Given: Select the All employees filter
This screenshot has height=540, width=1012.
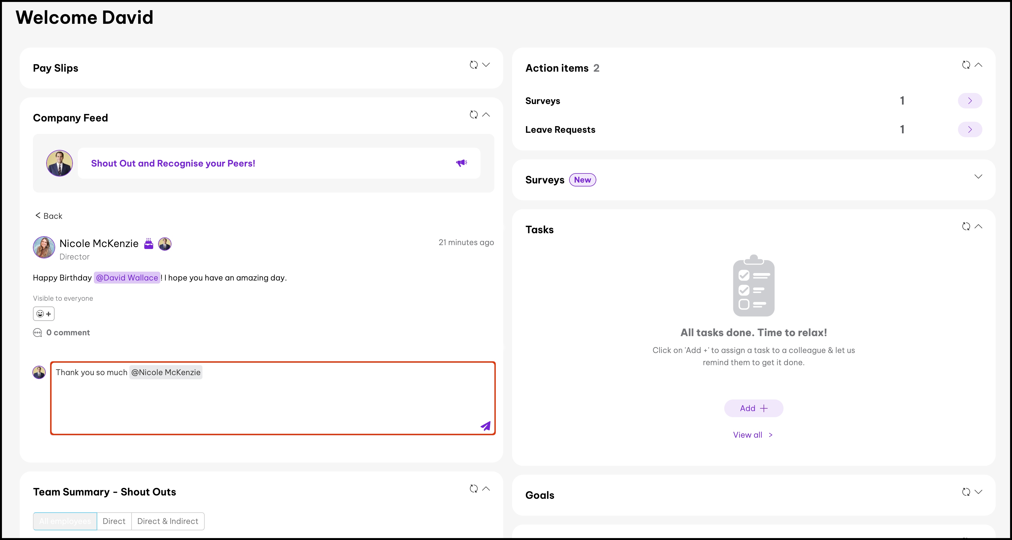Looking at the screenshot, I should pos(65,521).
